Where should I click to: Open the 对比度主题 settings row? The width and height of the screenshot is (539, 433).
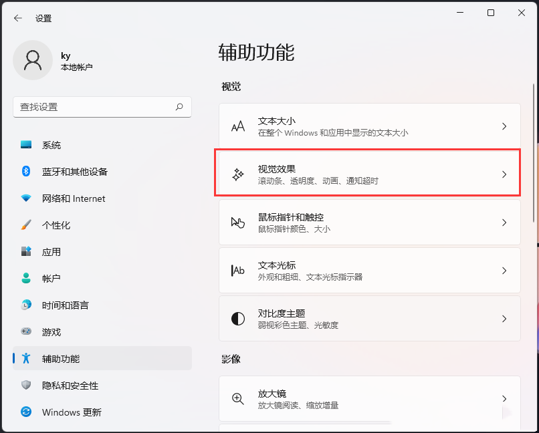point(369,319)
